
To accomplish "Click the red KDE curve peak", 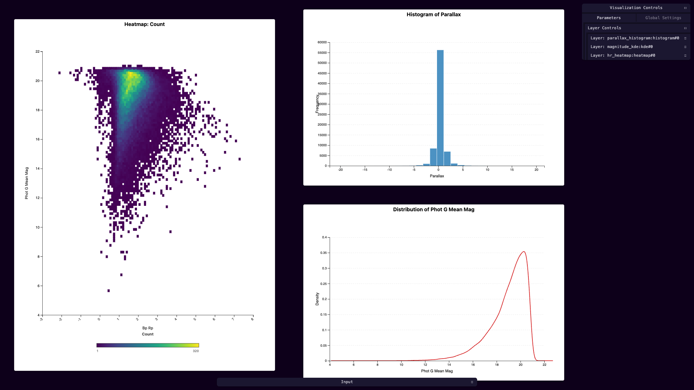I will tap(524, 252).
